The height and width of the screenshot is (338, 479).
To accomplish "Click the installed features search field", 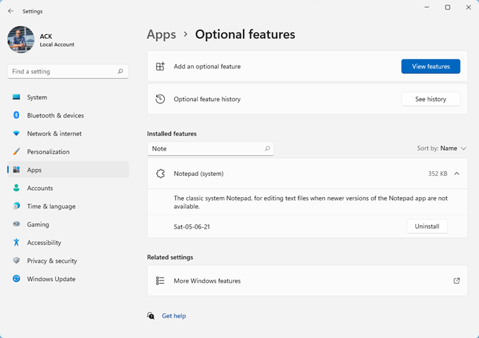I will point(211,148).
